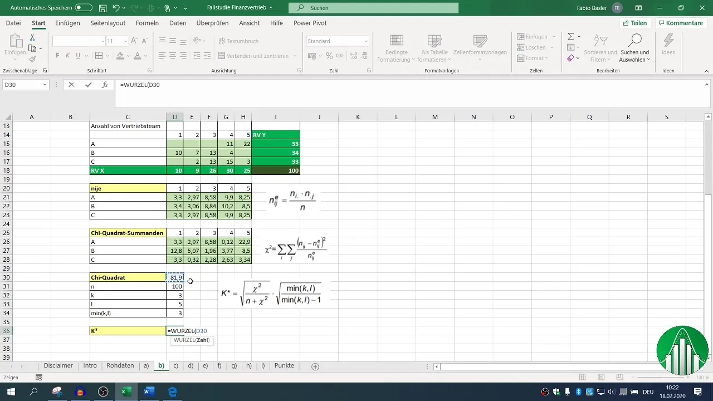The width and height of the screenshot is (713, 401).
Task: Click the decrease indent icon
Action: point(197,56)
